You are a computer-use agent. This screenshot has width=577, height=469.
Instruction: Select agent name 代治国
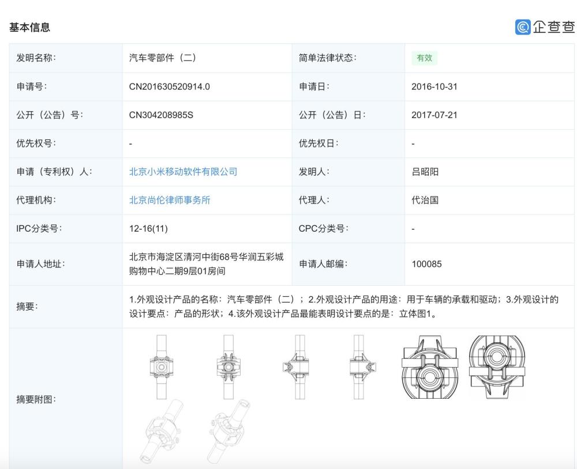tap(425, 200)
